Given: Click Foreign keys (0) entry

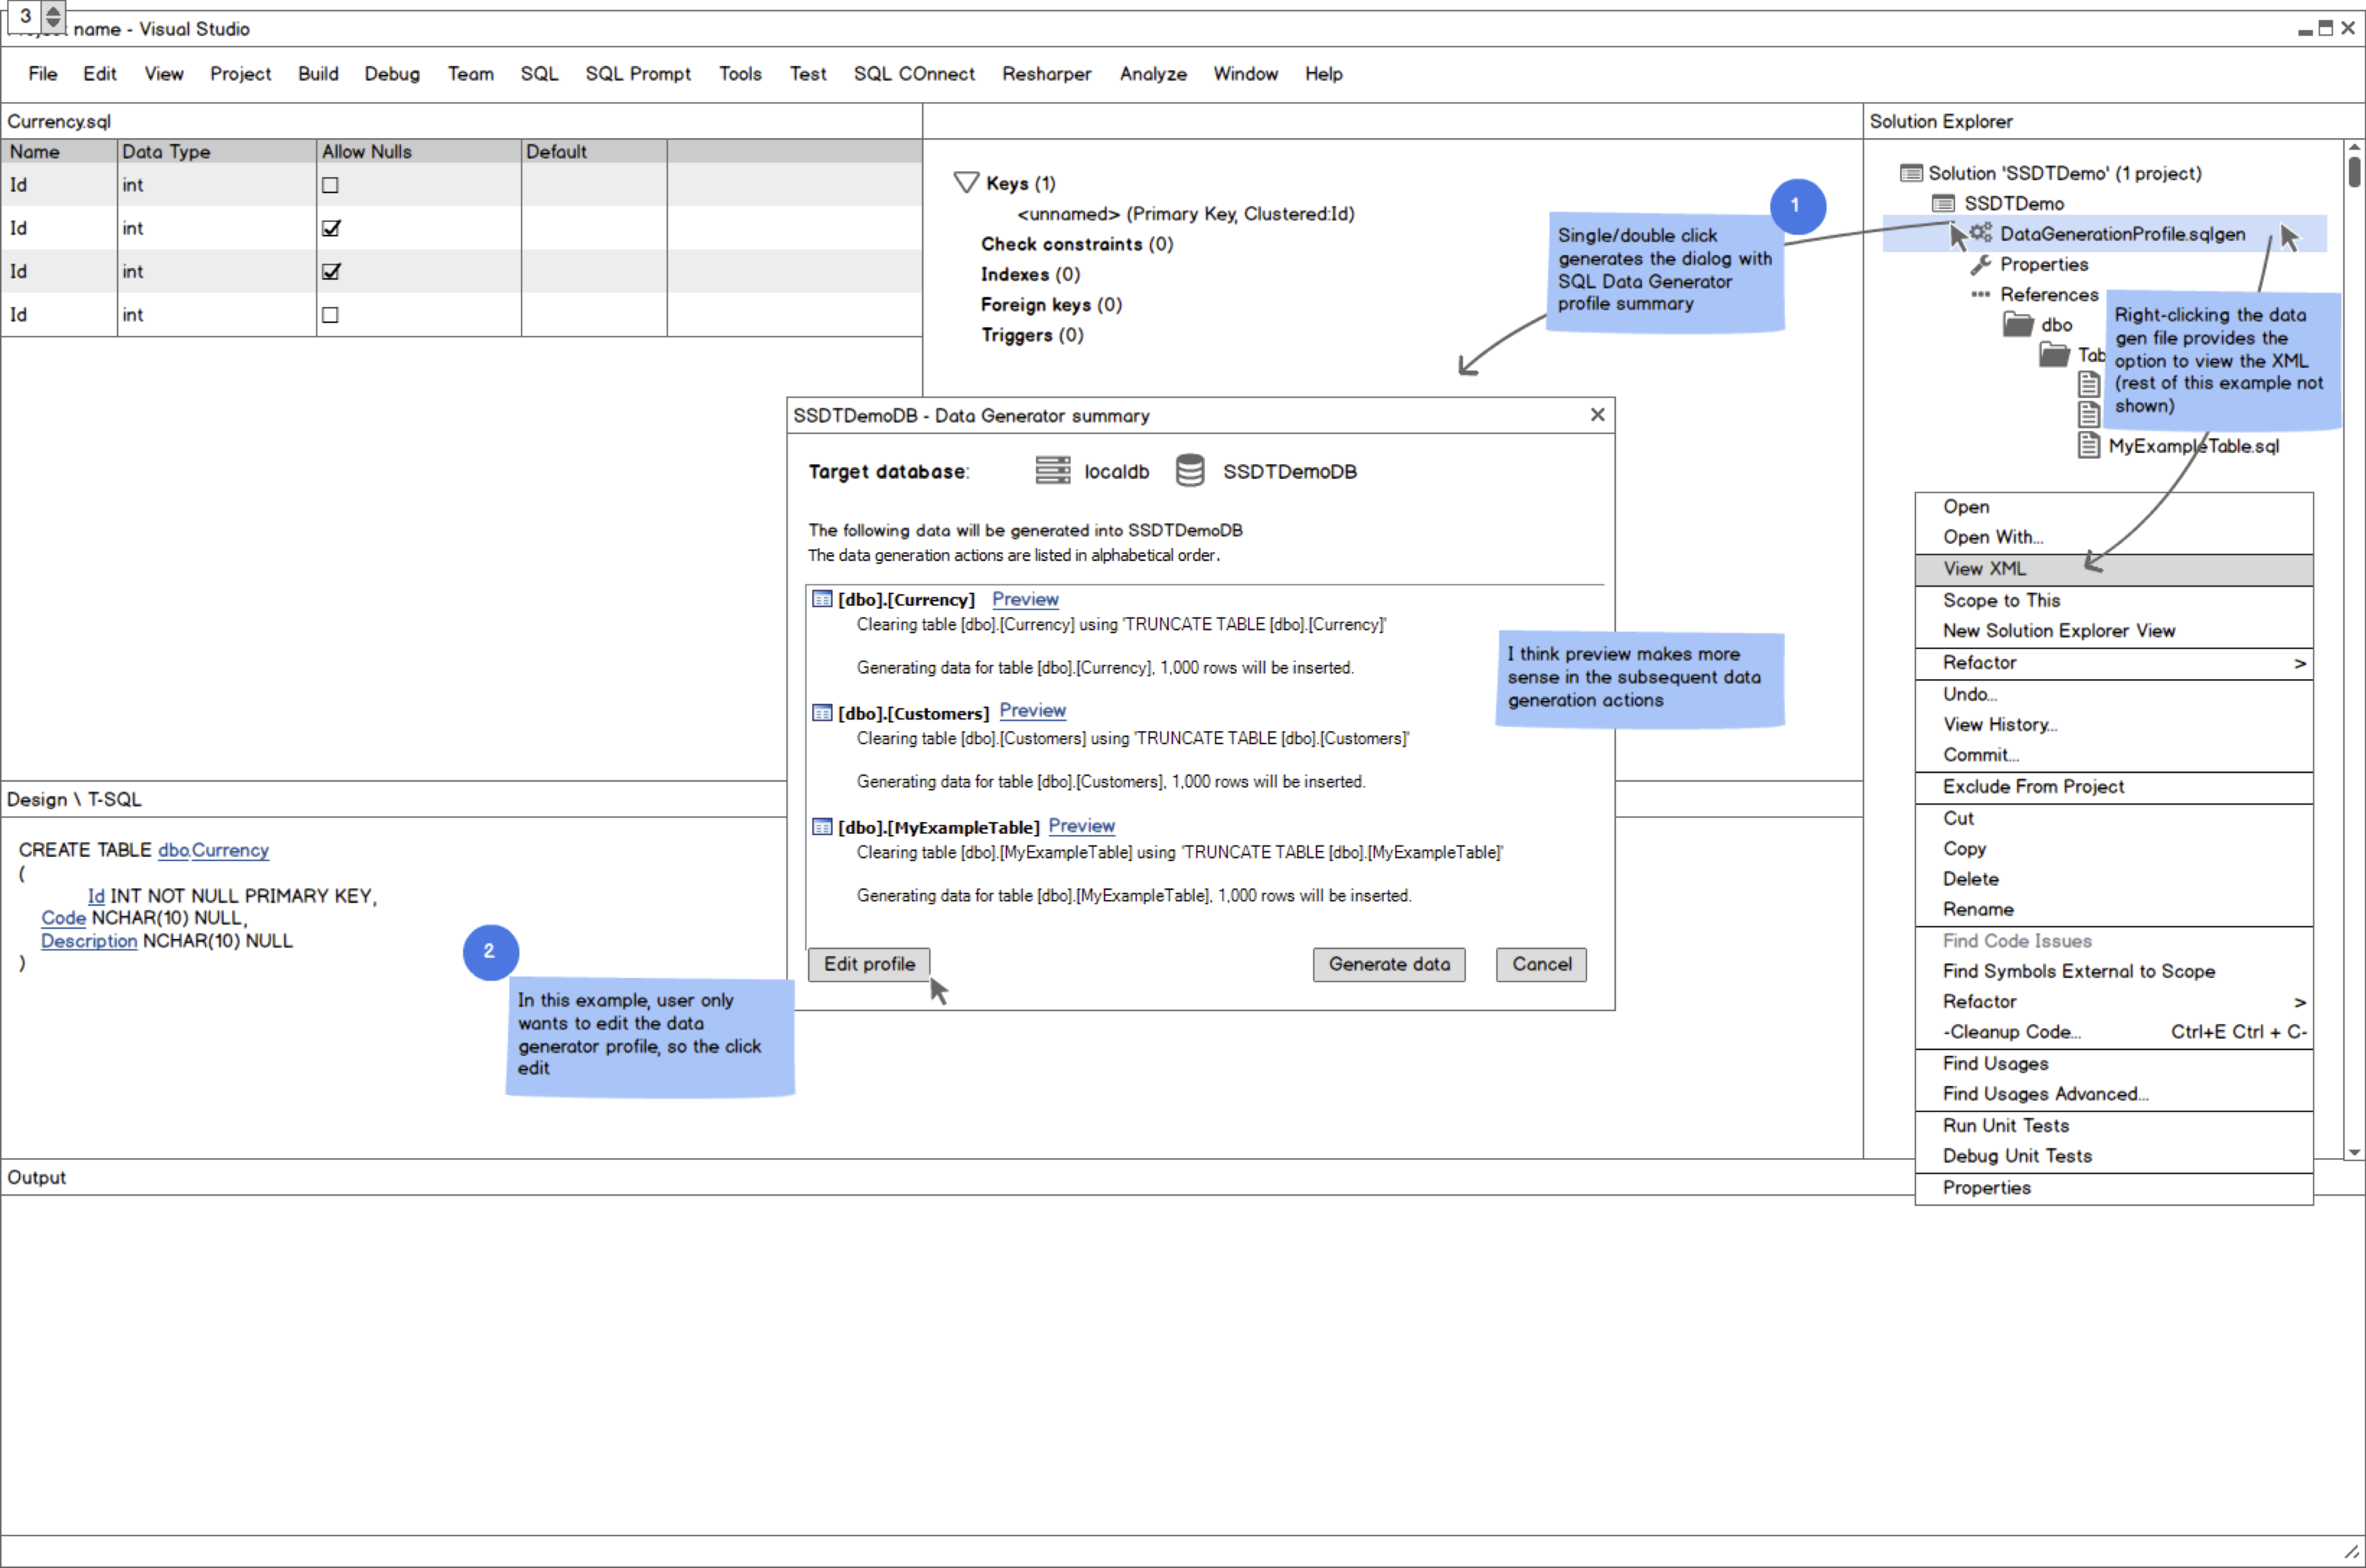Looking at the screenshot, I should pos(1051,304).
